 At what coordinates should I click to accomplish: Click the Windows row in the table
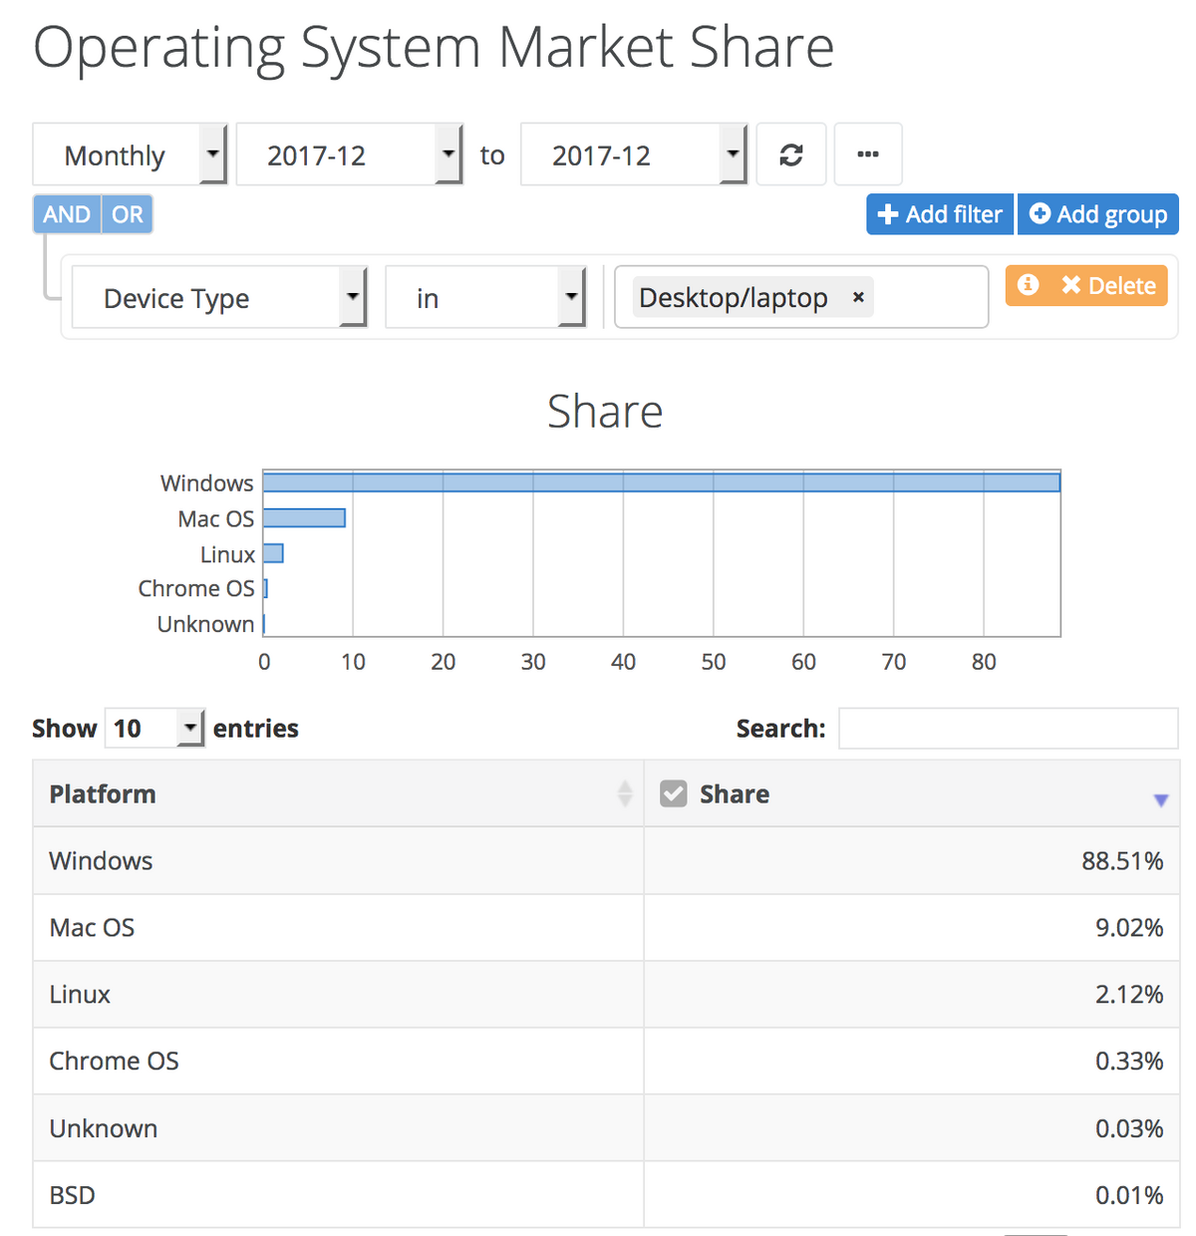click(606, 860)
